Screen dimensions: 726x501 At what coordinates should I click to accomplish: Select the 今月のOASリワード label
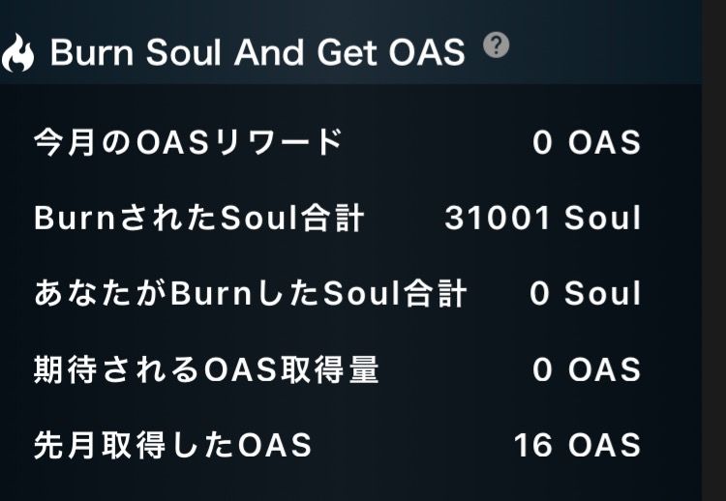point(188,143)
